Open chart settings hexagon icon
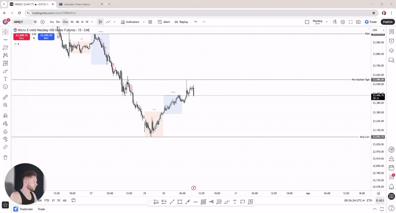 pos(343,22)
